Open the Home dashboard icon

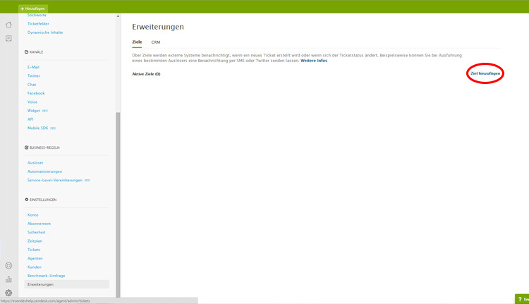[8, 25]
